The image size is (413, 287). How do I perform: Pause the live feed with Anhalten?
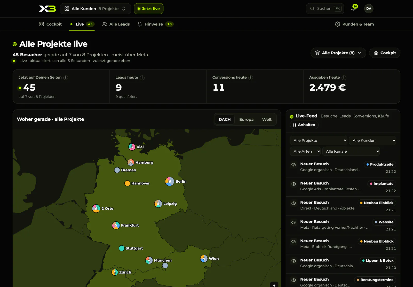[x=304, y=125]
